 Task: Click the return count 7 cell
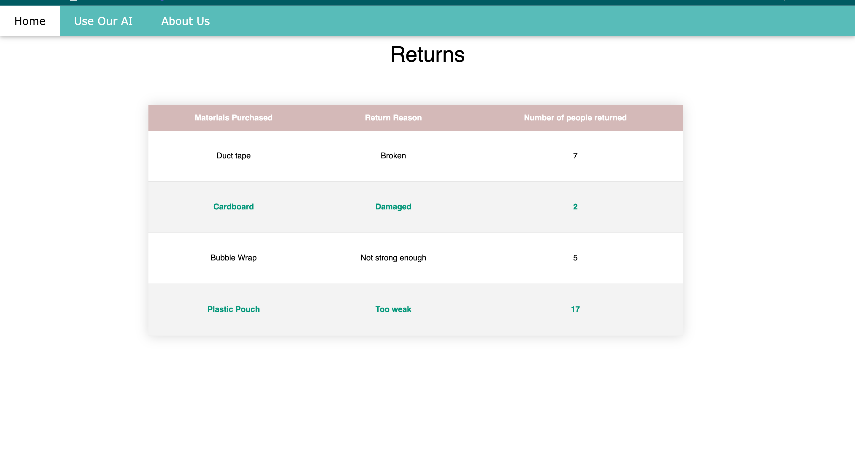point(575,155)
